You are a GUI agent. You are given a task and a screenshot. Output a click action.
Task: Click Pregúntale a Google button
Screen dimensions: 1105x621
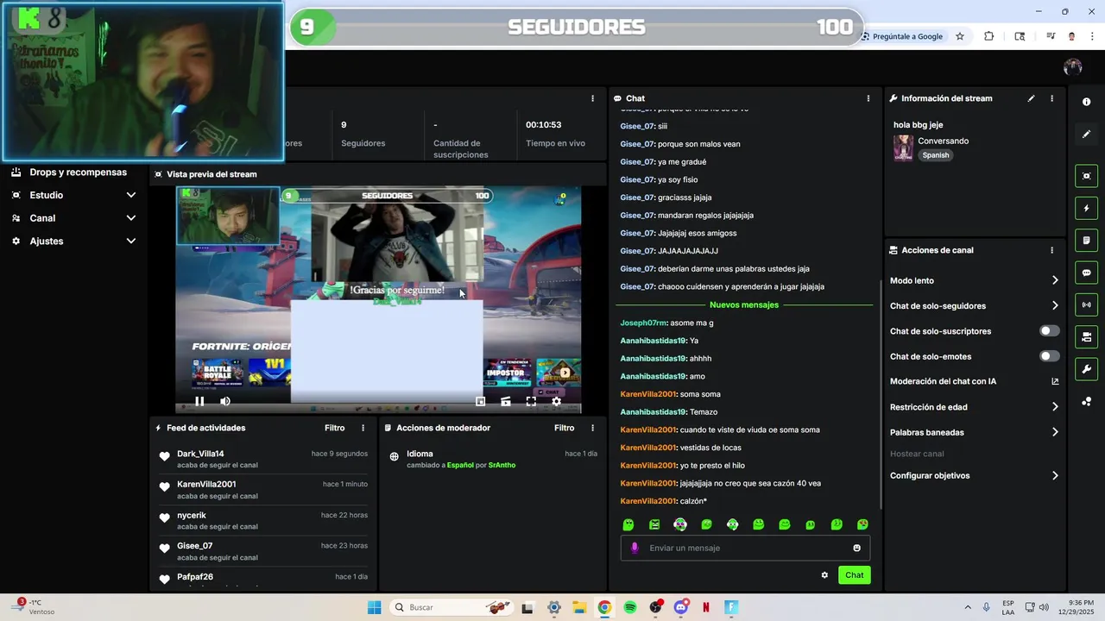click(x=902, y=36)
